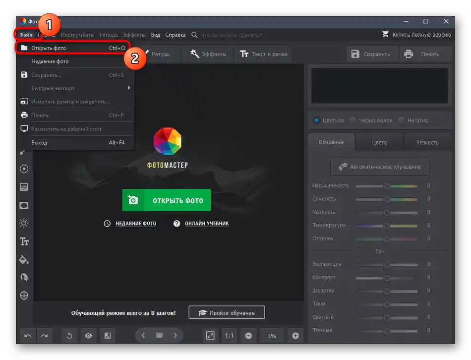471x360 pixels.
Task: Click the zoom out minus icon
Action: [248, 336]
